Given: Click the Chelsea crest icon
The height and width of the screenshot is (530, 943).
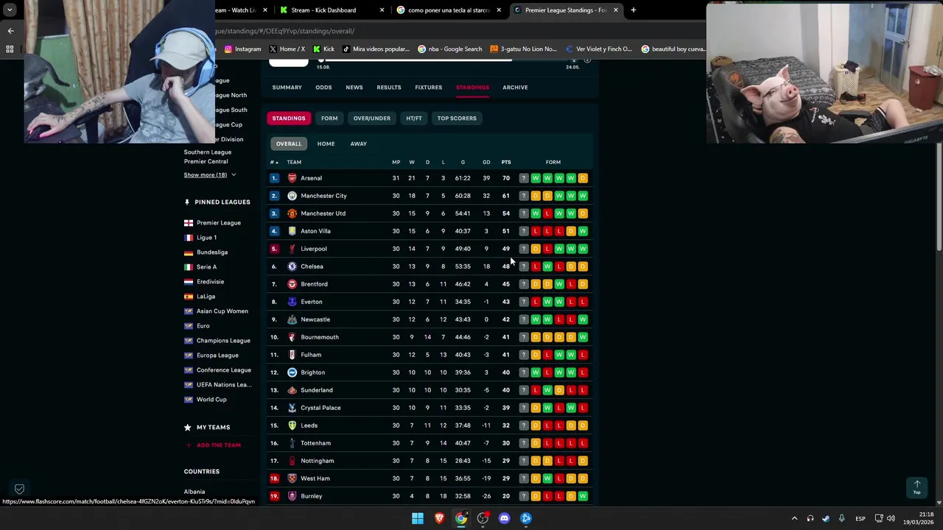Looking at the screenshot, I should point(292,266).
